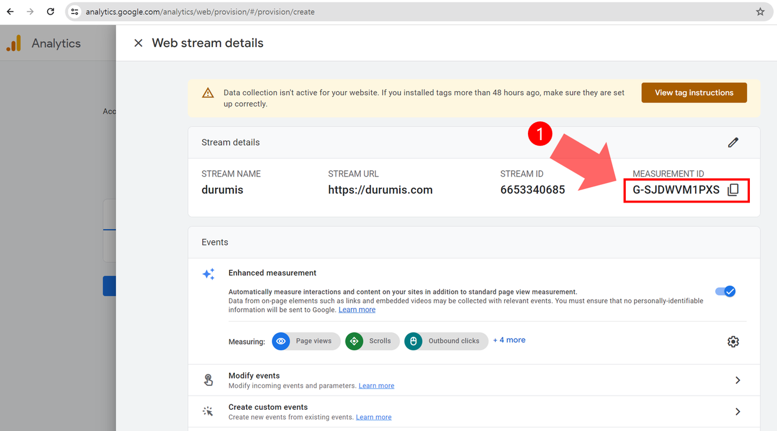Select the measurement ID G-SJDWVM1PXS text
Viewport: 777px width, 431px height.
[x=676, y=190]
